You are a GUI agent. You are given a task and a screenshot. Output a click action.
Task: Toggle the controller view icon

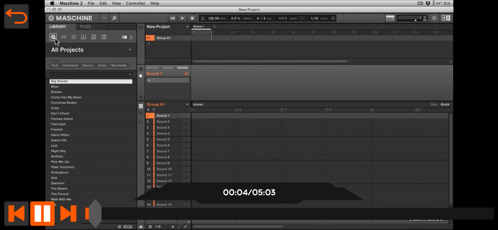tap(390, 18)
